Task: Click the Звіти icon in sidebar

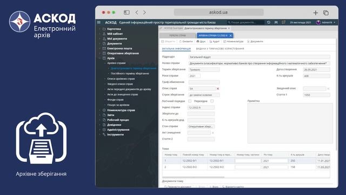Action: click(104, 115)
